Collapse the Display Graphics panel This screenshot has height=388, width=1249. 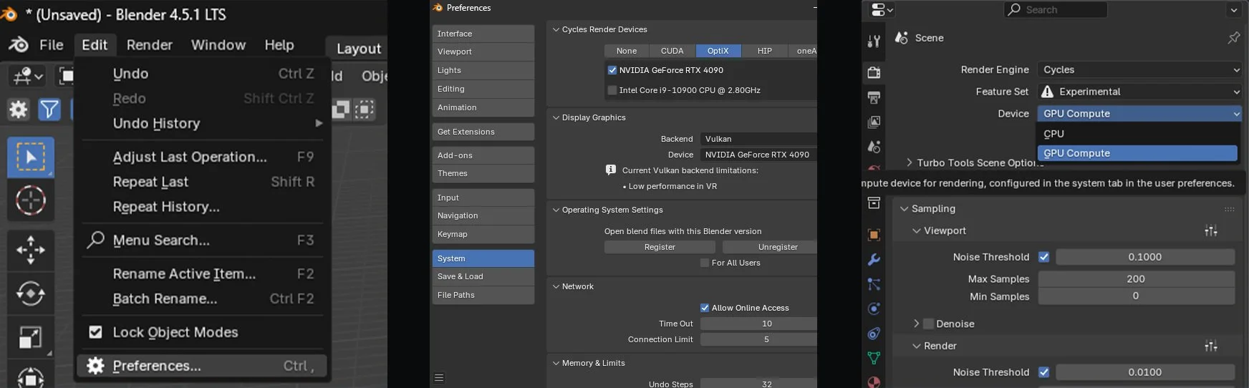click(x=556, y=117)
